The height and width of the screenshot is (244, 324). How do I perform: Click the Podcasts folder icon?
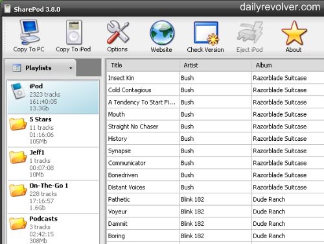click(17, 223)
